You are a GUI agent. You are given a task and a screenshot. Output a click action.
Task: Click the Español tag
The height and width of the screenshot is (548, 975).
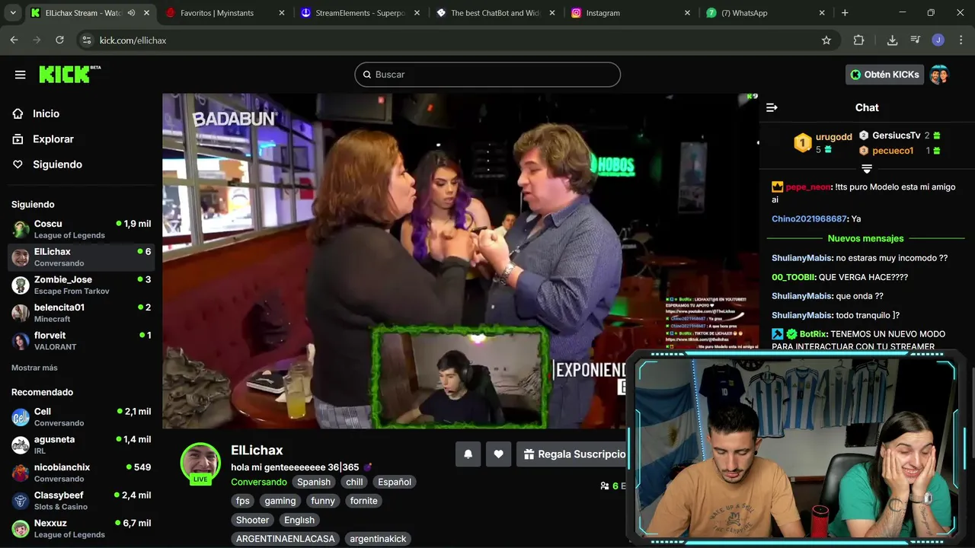coord(395,482)
